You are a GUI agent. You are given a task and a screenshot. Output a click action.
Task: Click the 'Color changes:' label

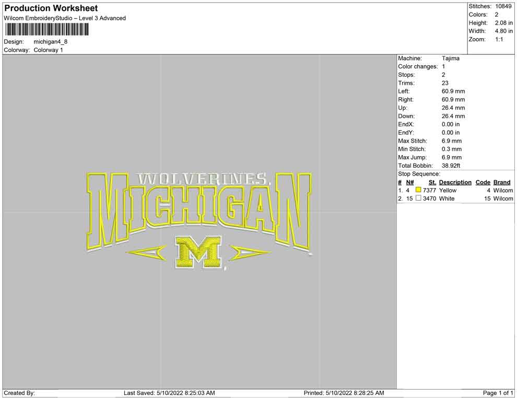point(418,66)
